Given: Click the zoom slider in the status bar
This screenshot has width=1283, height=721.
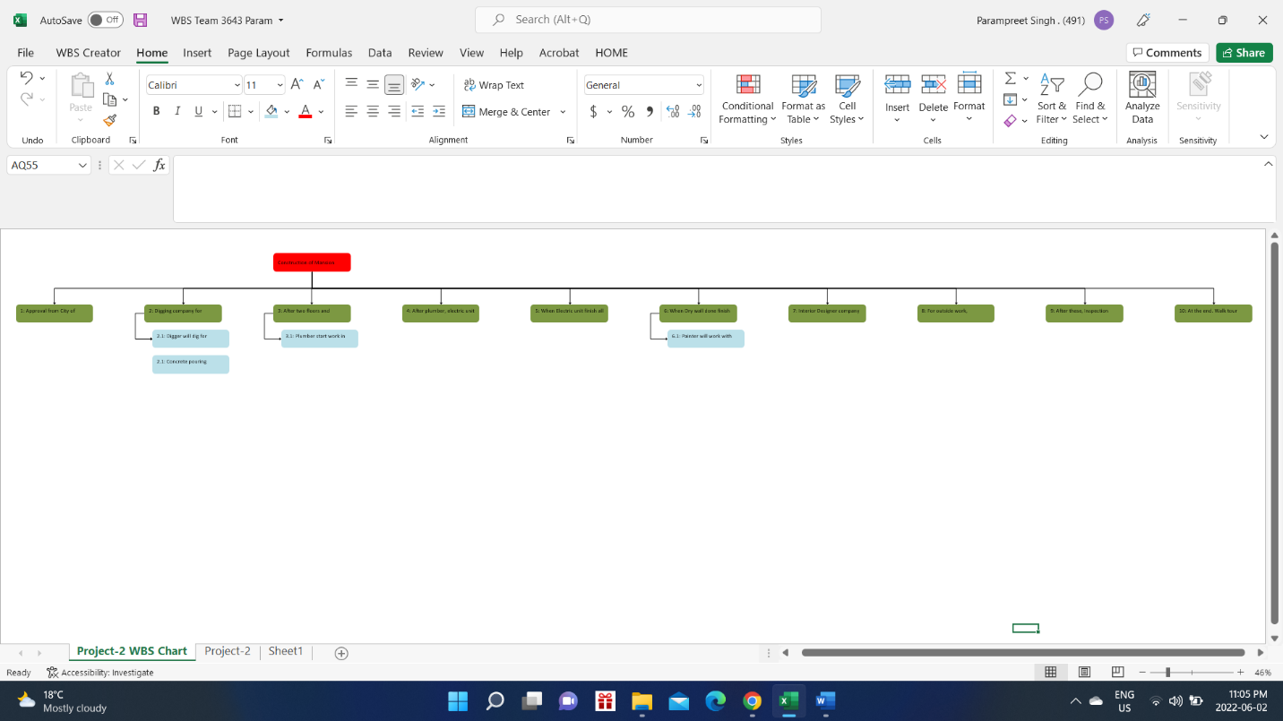Looking at the screenshot, I should 1167,672.
